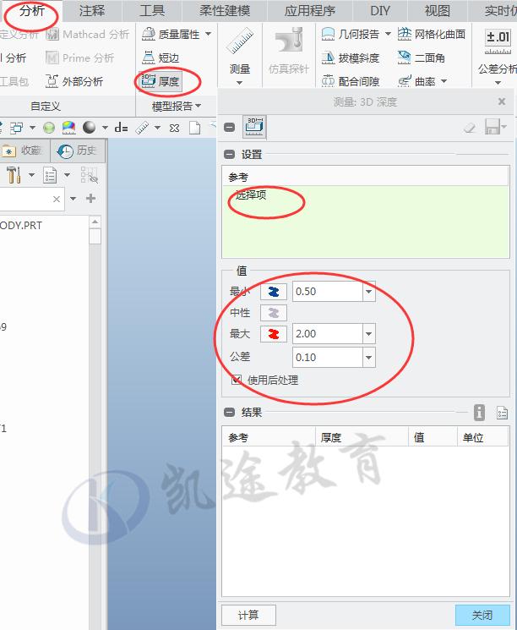Expand the 几何报告 dropdown arrow
The height and width of the screenshot is (630, 517).
[388, 34]
